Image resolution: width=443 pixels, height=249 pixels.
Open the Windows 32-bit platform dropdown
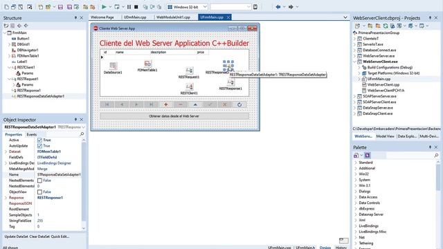click(x=205, y=7)
